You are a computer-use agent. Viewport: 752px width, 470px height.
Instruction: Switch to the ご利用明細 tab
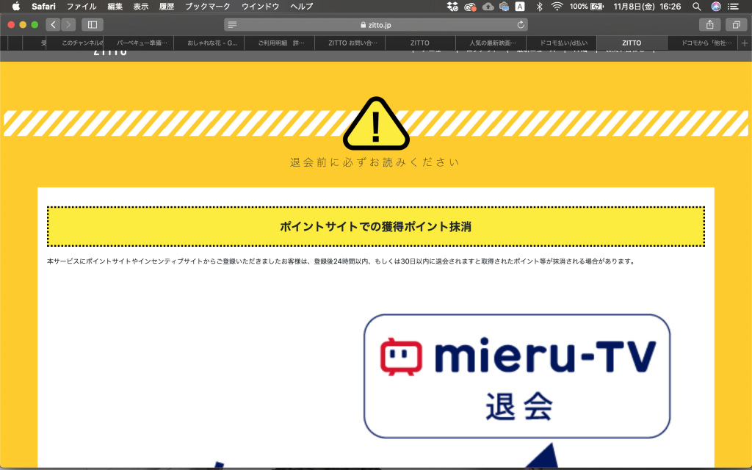[x=280, y=43]
